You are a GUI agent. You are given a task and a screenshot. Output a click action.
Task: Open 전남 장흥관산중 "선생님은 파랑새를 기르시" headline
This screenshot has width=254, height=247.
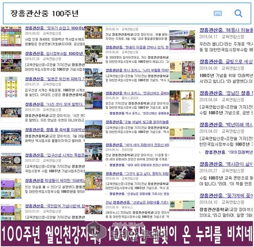click(137, 202)
